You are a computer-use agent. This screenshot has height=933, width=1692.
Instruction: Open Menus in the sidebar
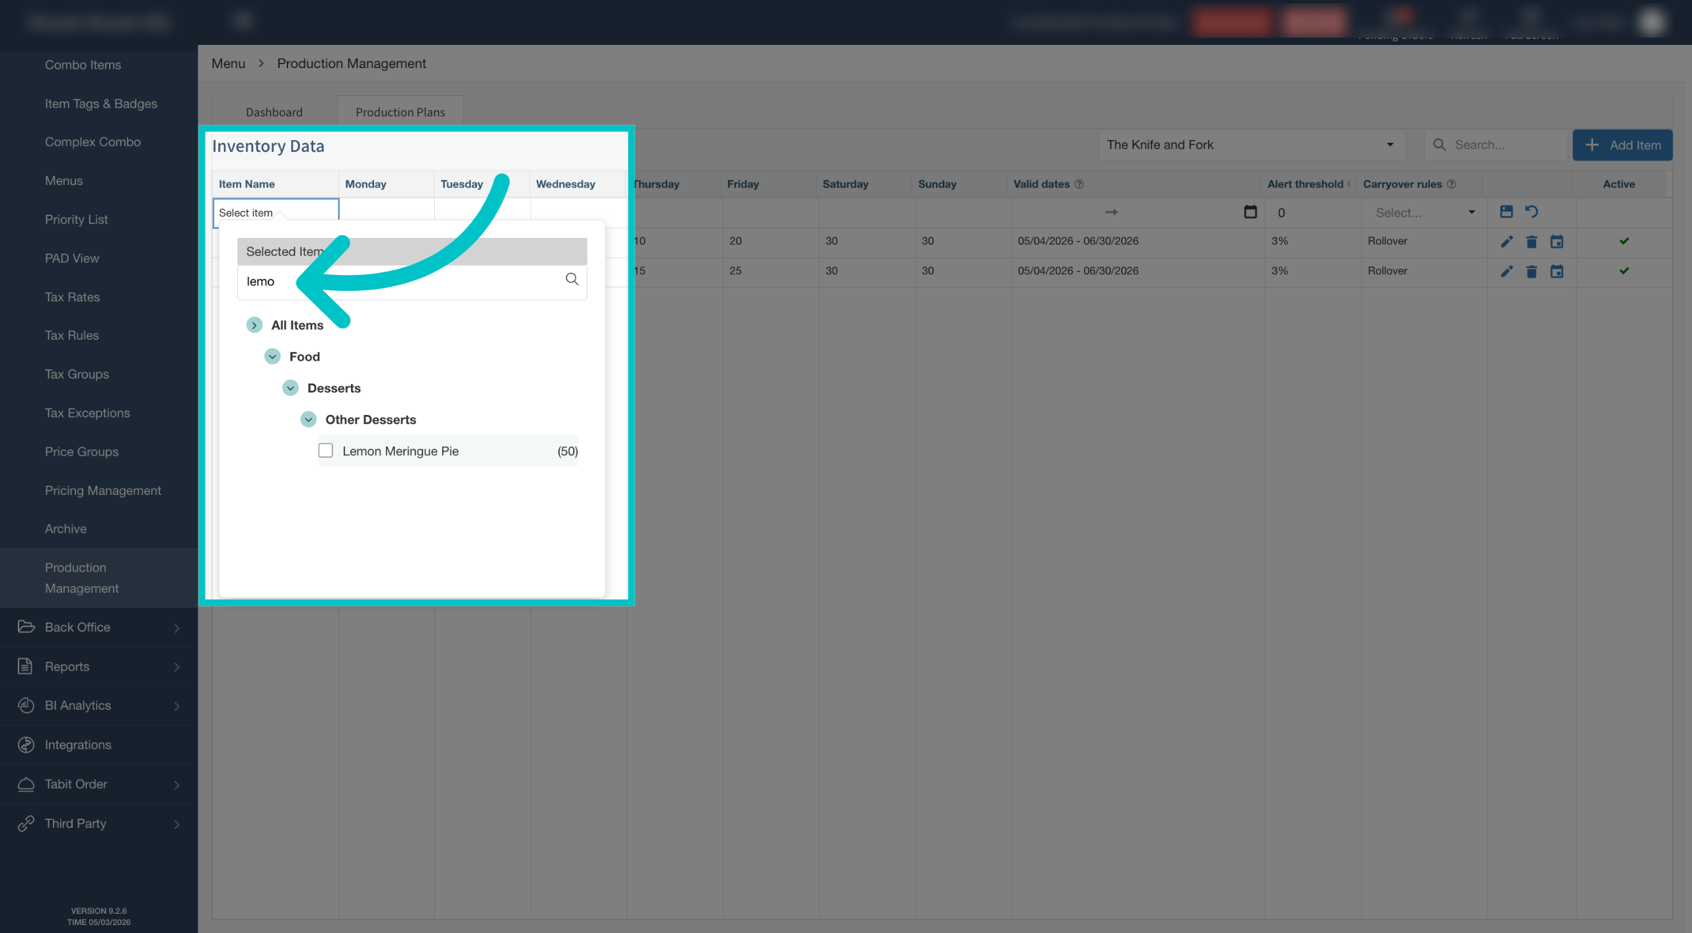(x=63, y=181)
